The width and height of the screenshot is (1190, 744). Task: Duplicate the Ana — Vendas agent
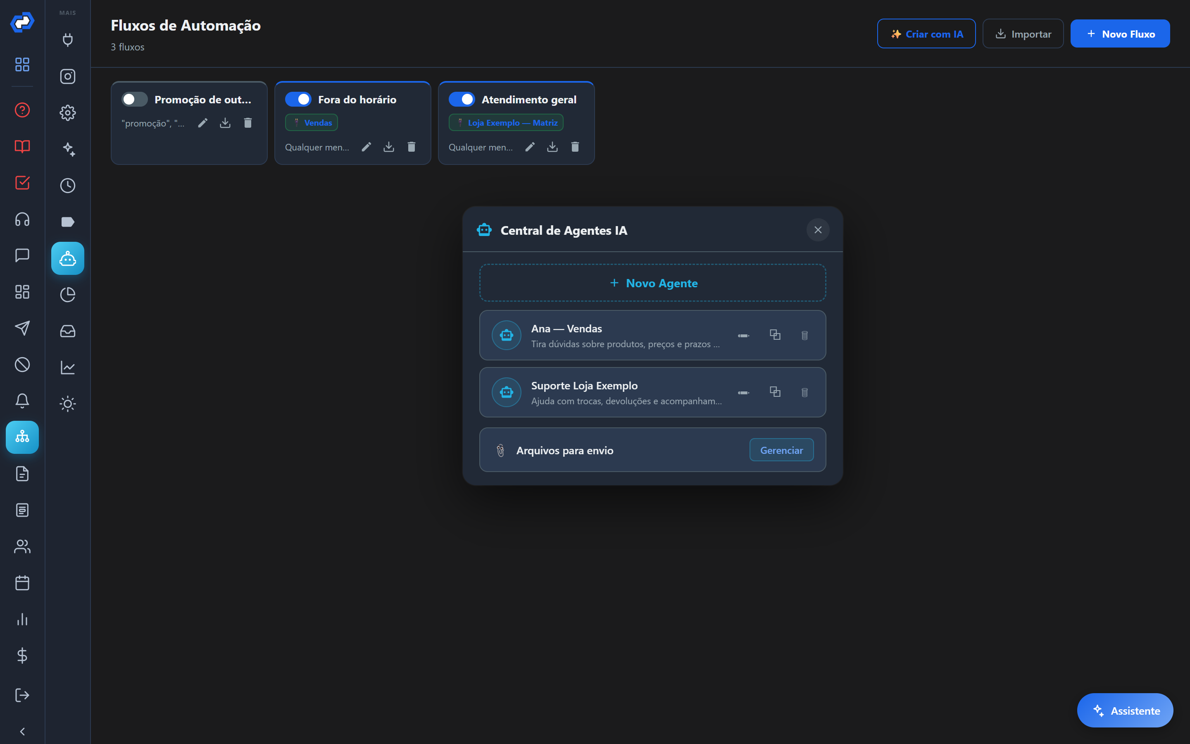tap(775, 335)
